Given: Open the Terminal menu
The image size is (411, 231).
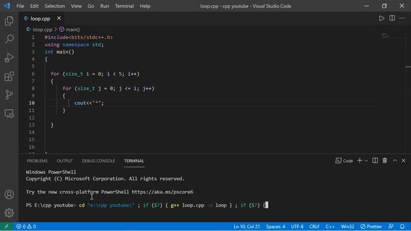Looking at the screenshot, I should click(124, 6).
